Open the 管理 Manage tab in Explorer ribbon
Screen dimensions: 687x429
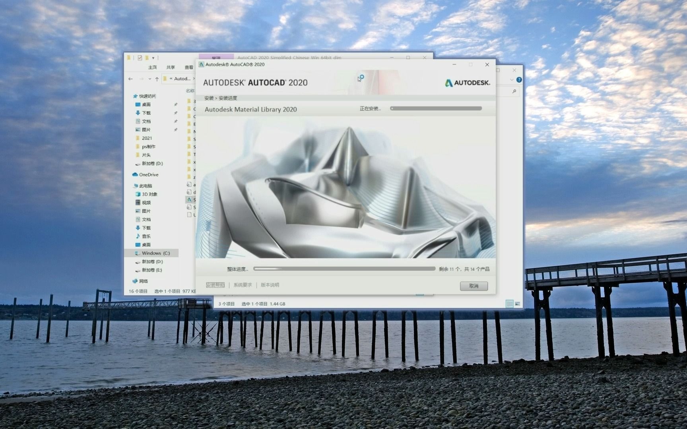click(x=216, y=58)
